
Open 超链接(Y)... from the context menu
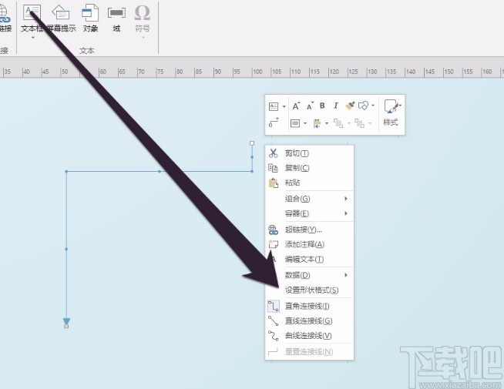coord(309,230)
